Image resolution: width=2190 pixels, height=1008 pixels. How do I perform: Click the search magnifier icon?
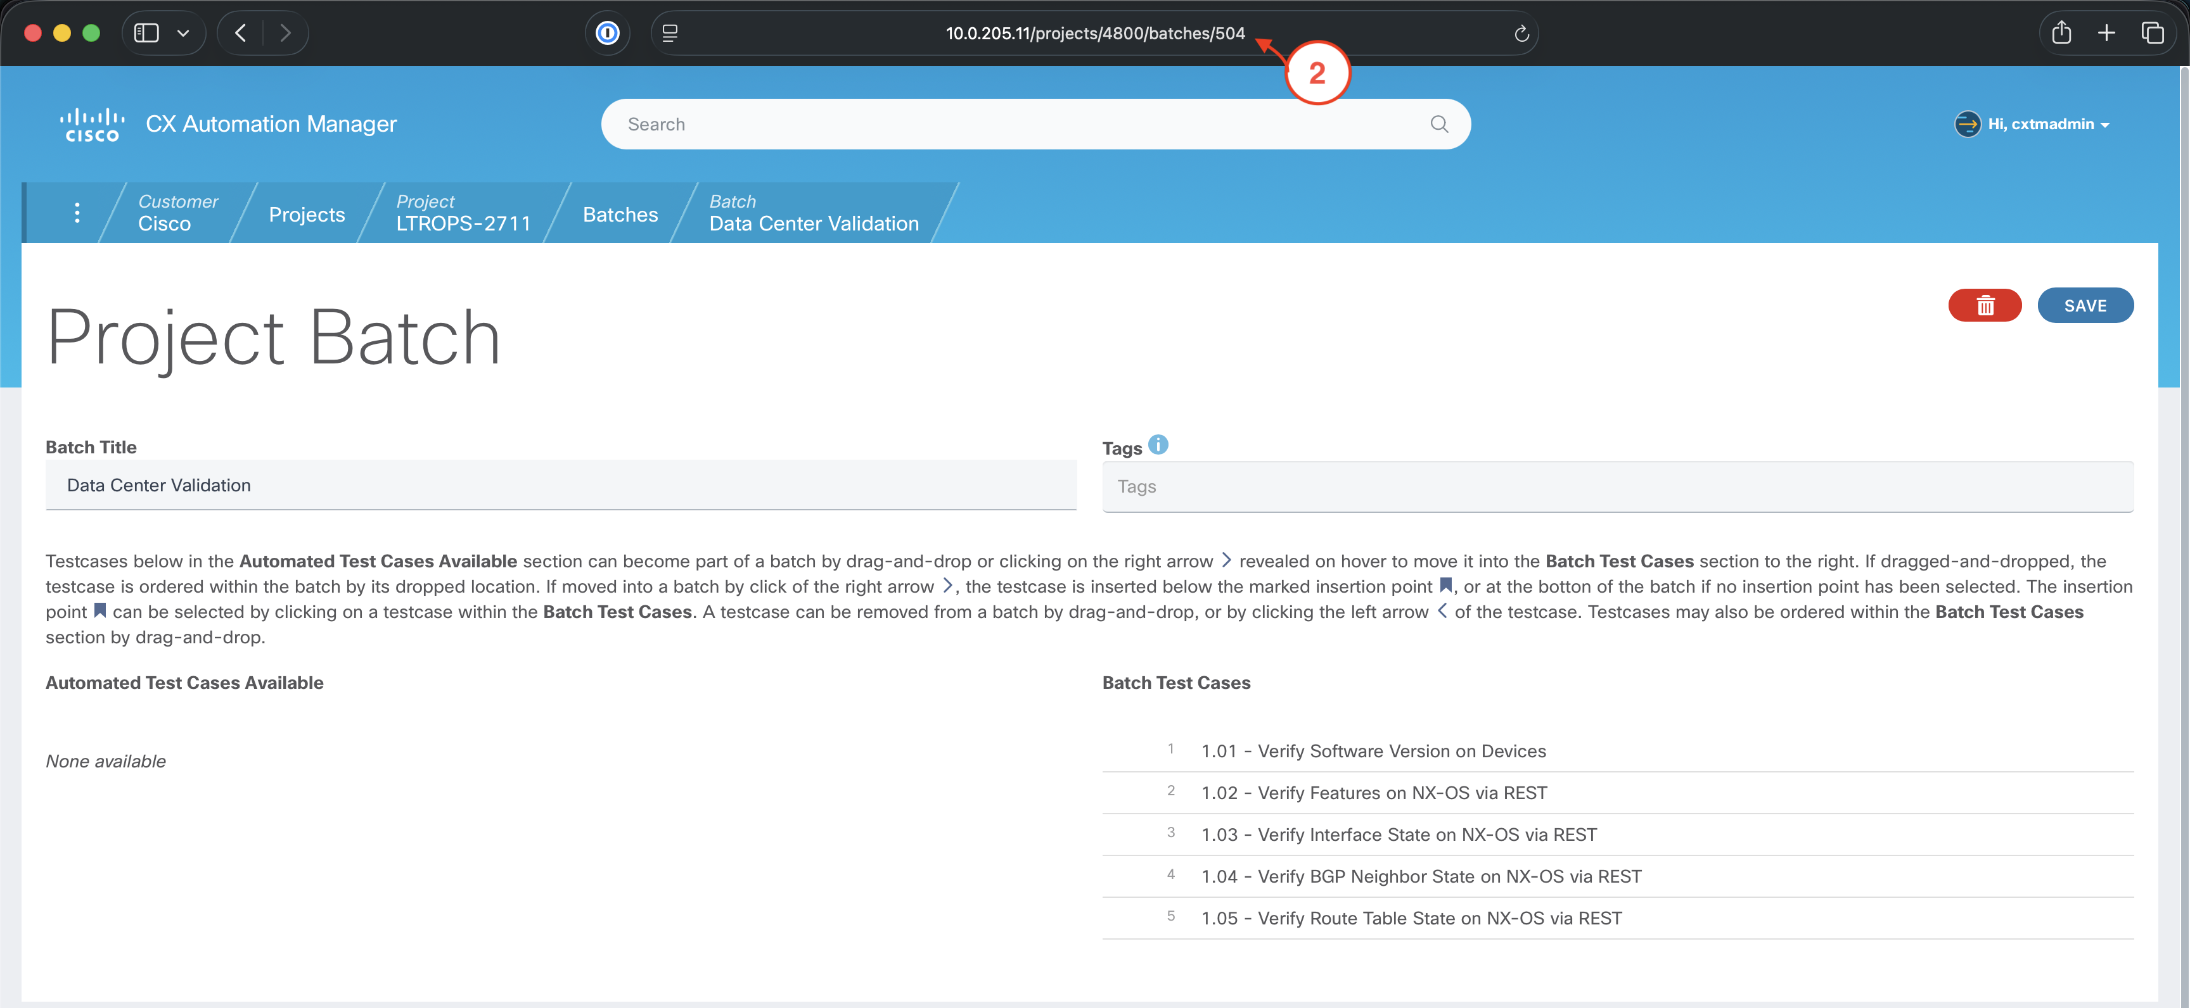[1438, 125]
